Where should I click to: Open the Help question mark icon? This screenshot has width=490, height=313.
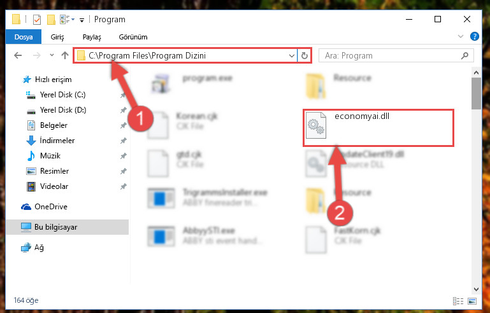474,36
